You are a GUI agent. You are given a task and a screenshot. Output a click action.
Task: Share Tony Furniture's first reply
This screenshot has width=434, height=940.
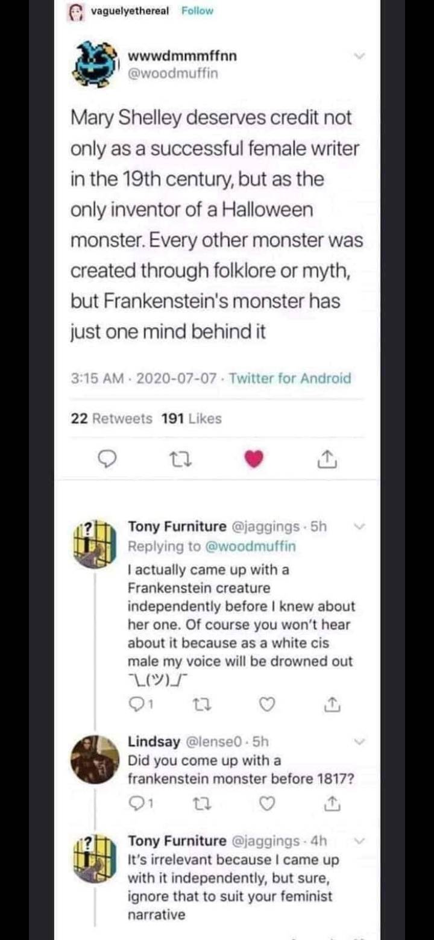pos(330,704)
